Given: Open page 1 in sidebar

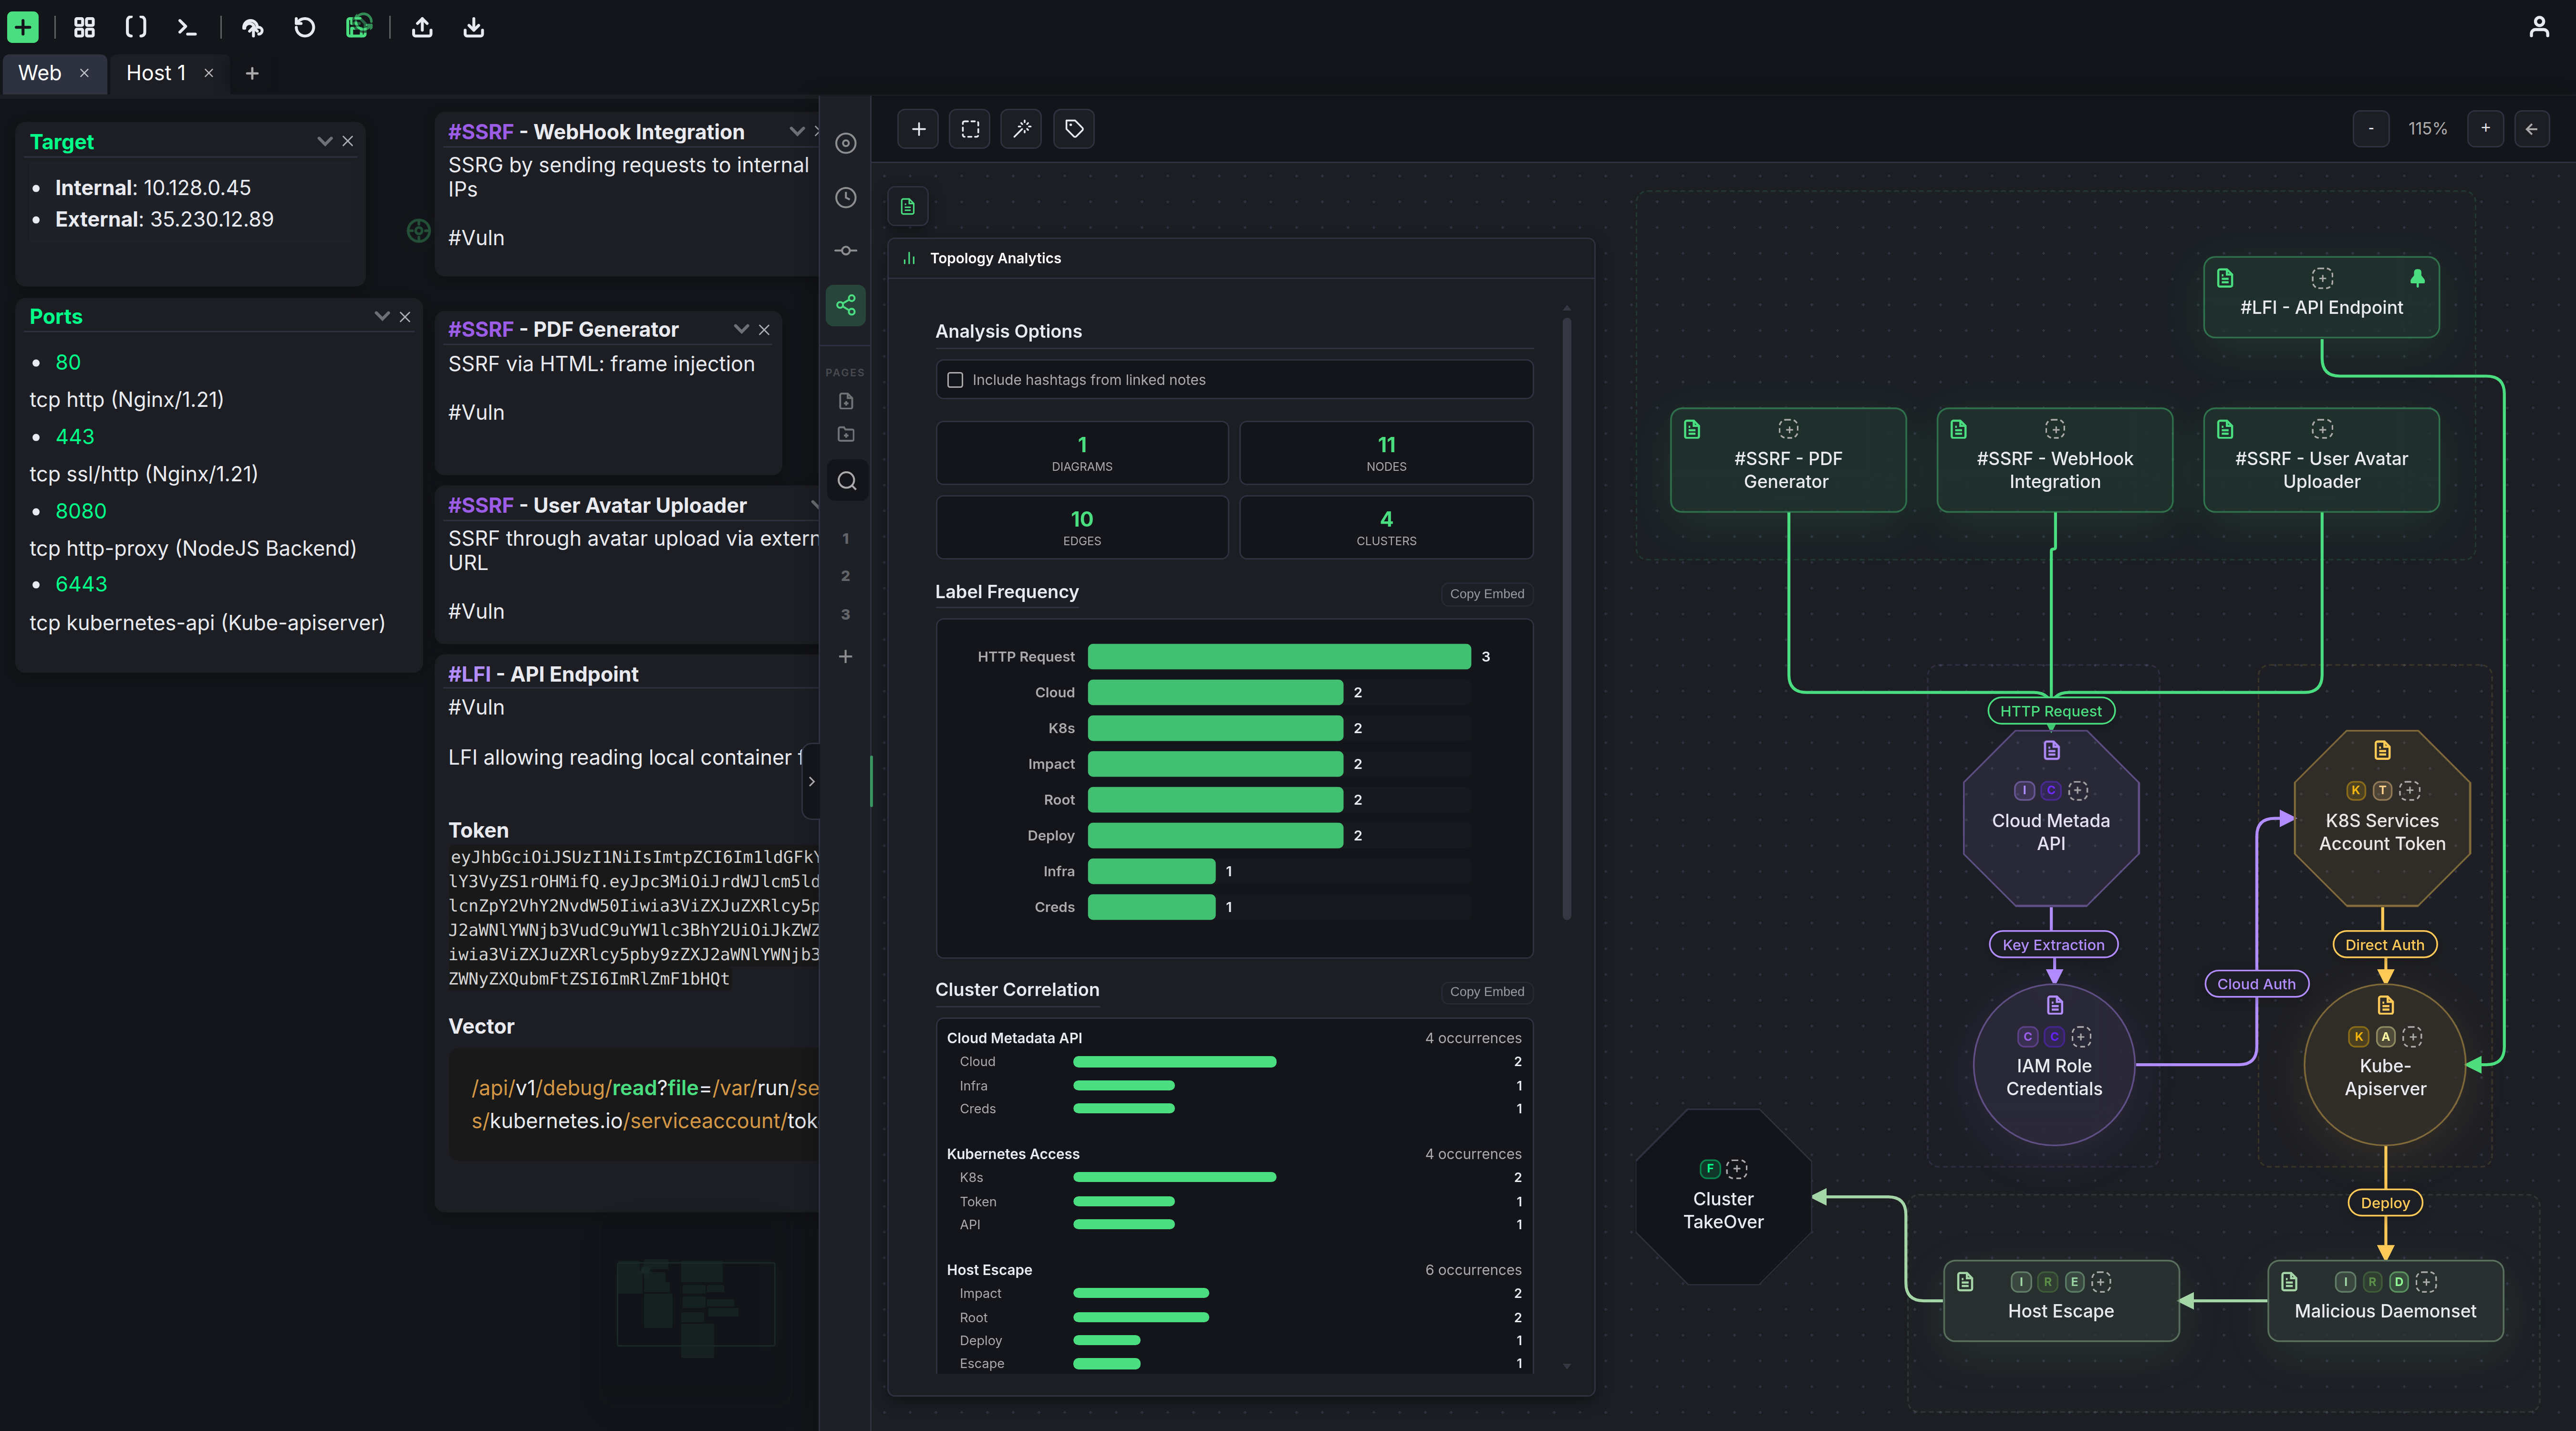Looking at the screenshot, I should 846,539.
